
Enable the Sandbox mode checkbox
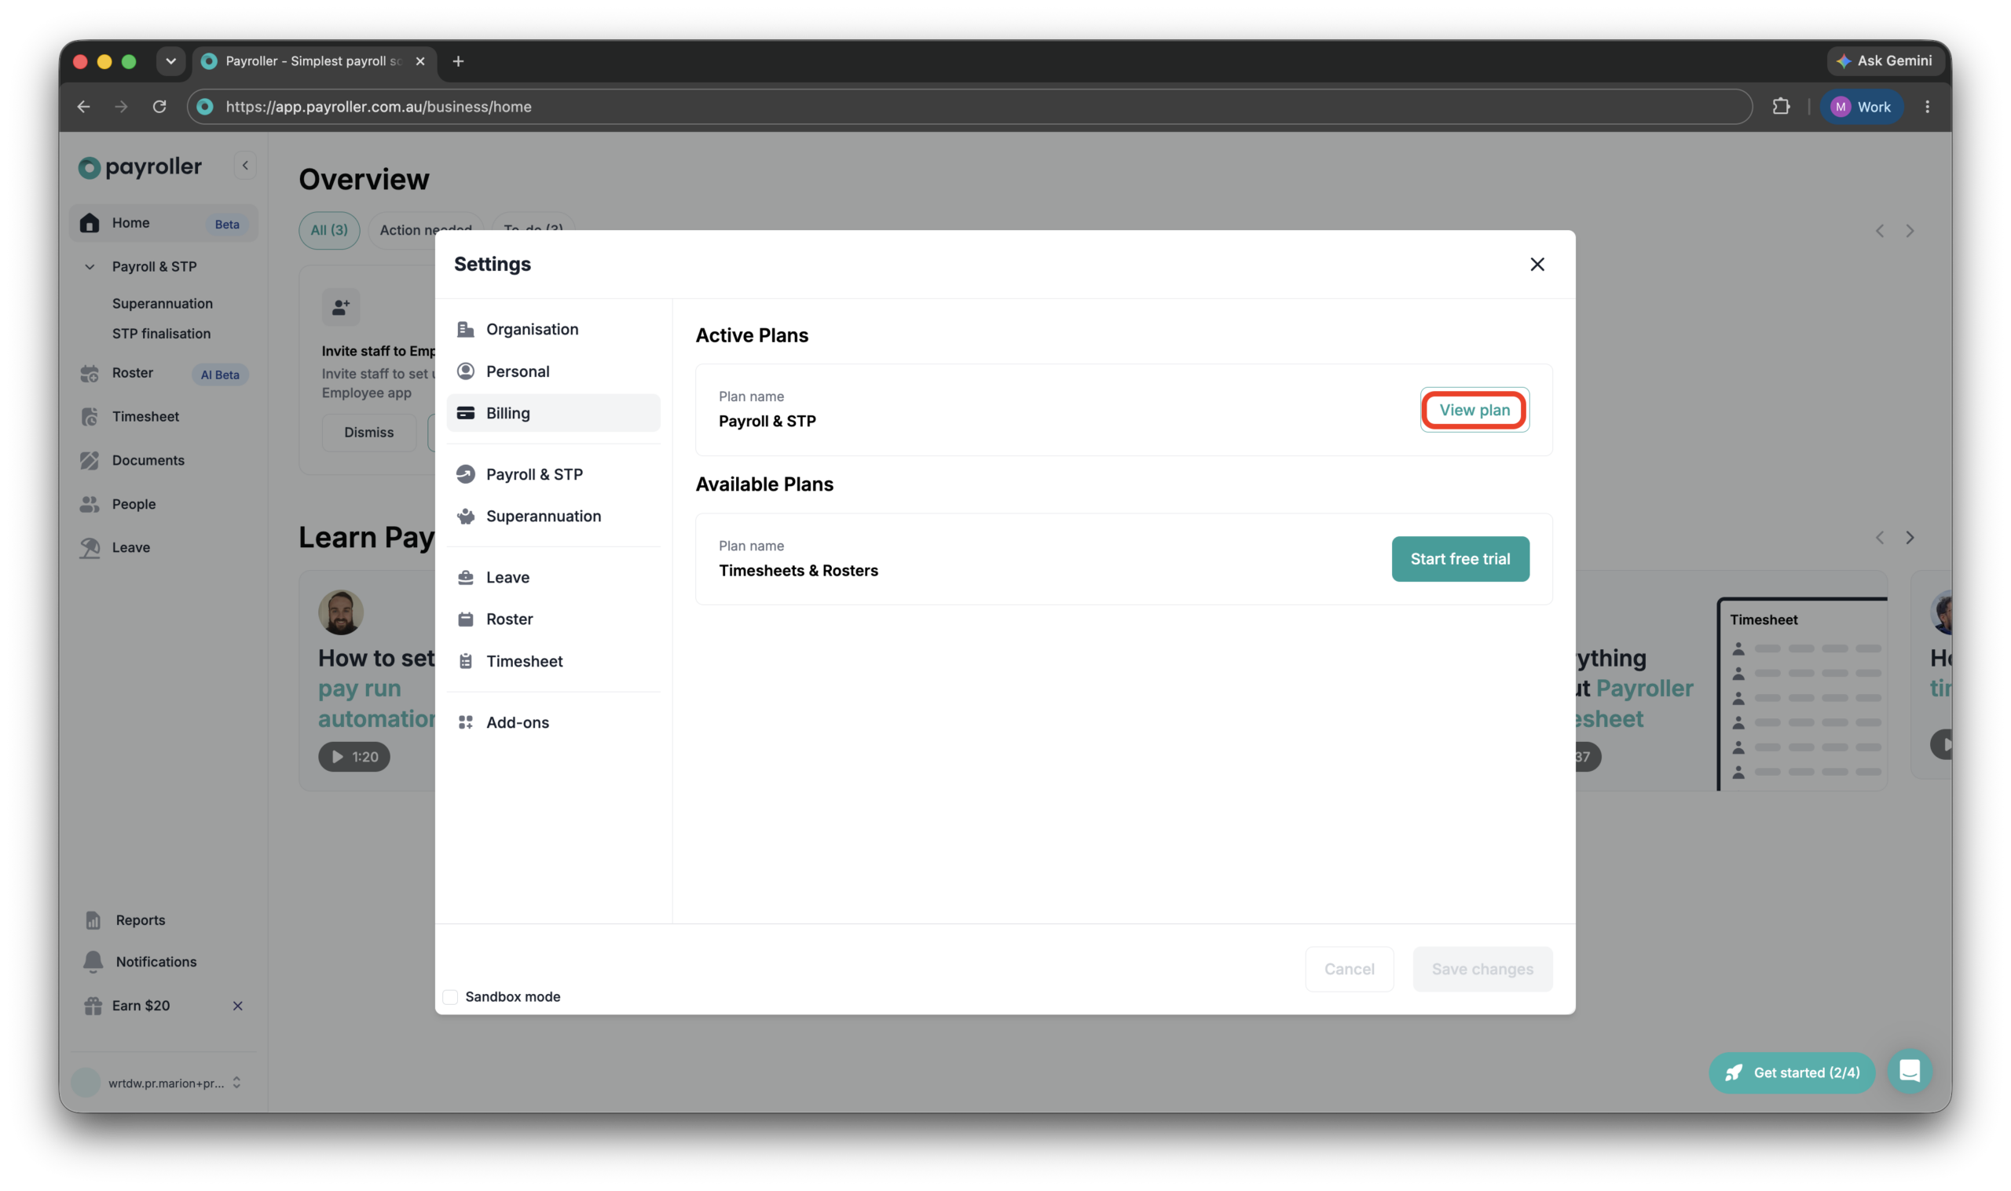[x=450, y=997]
